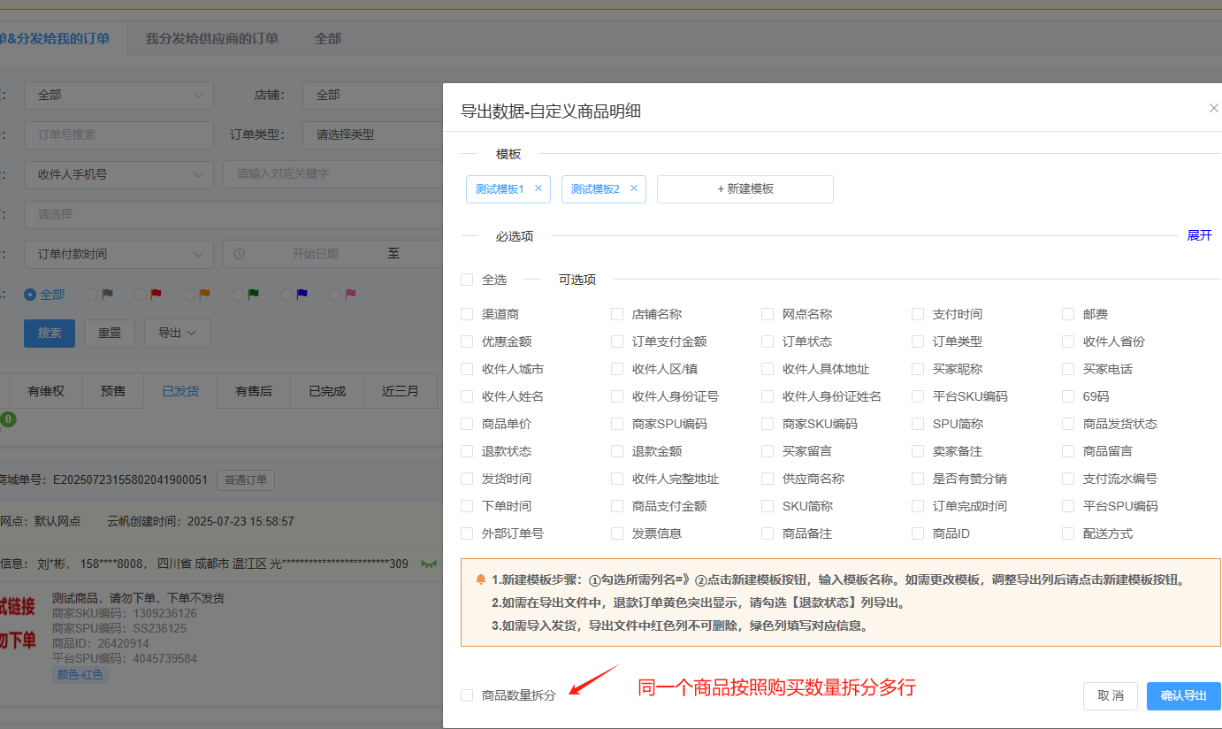The image size is (1222, 729).
Task: Click the 搜索 button
Action: click(x=50, y=333)
